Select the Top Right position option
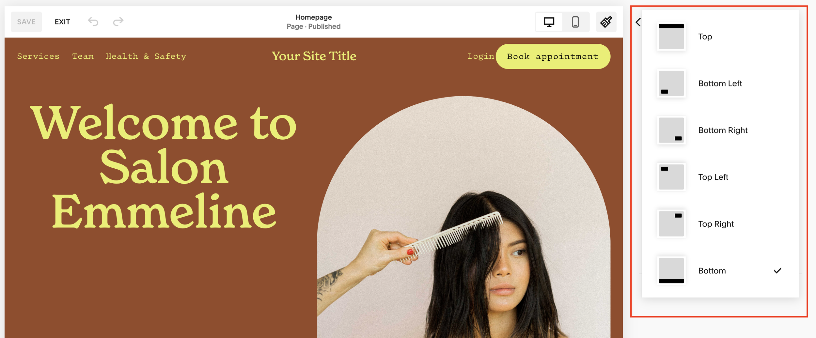The width and height of the screenshot is (816, 338). coord(720,224)
